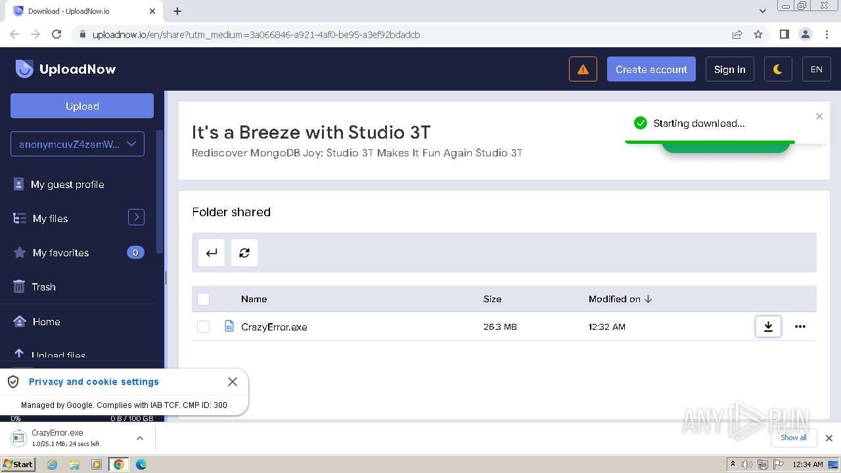Click the Home house icon
This screenshot has height=473, width=841.
point(20,321)
